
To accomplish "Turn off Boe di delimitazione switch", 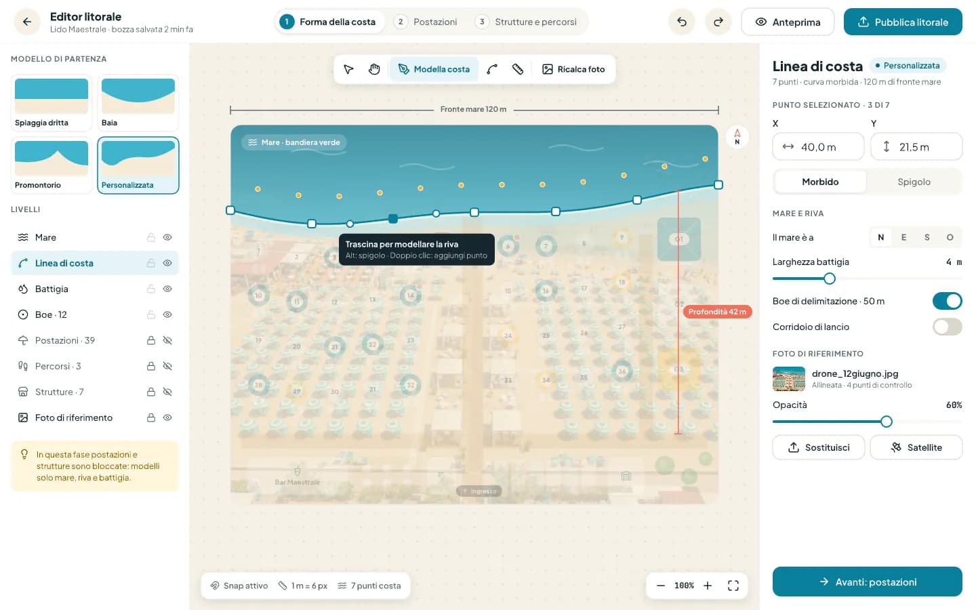I will click(x=947, y=301).
